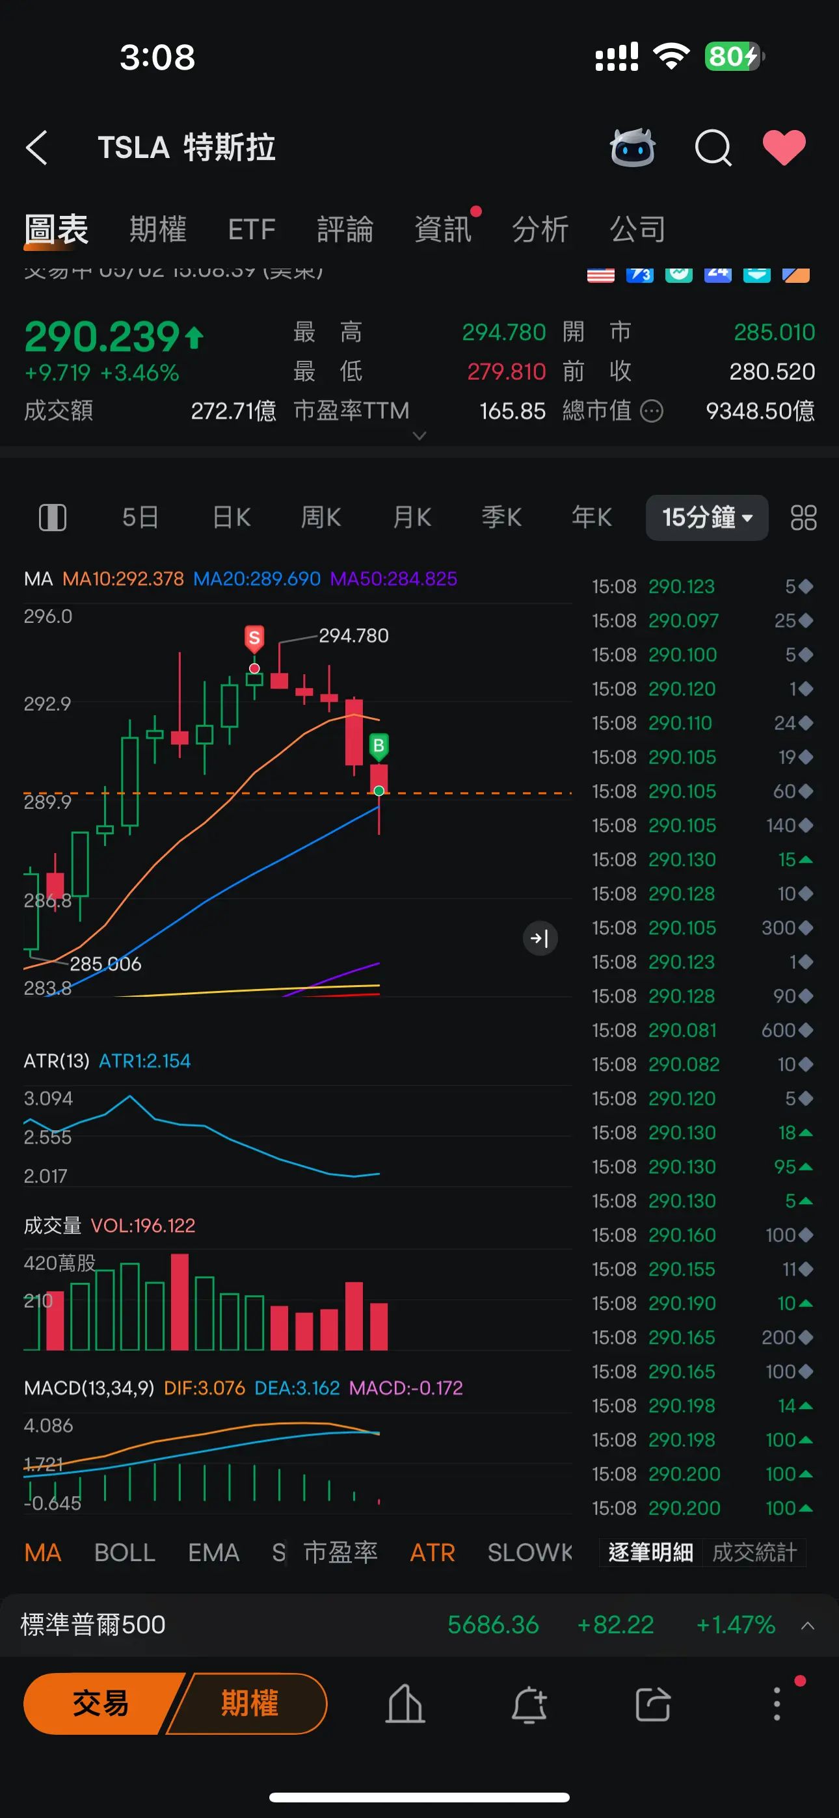Select the 成交統計 tab
This screenshot has width=839, height=1818.
click(x=754, y=1553)
